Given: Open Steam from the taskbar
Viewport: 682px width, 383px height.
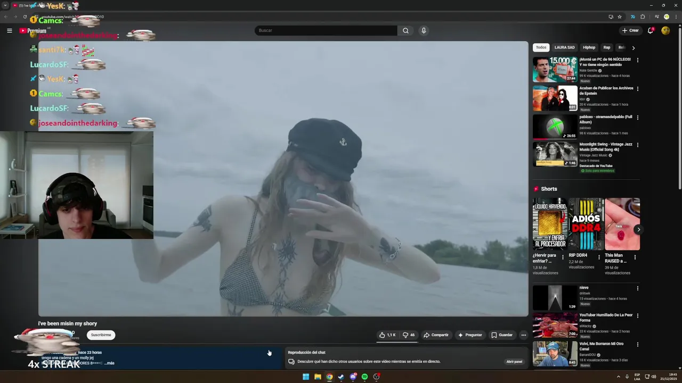Looking at the screenshot, I should 341,377.
